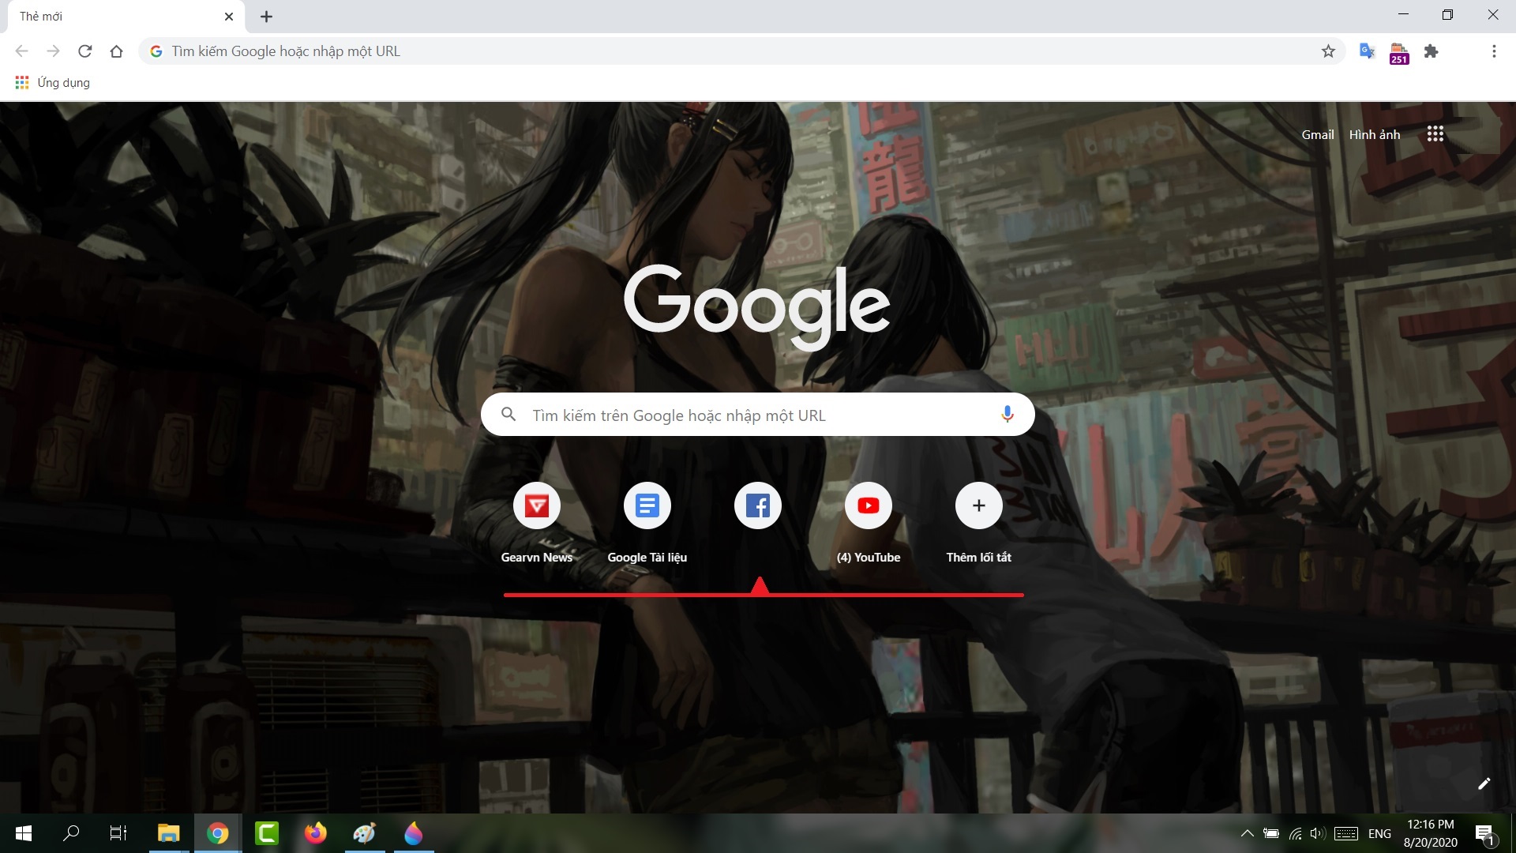Open the clock and calendar flyout
The image size is (1516, 853).
(1430, 833)
